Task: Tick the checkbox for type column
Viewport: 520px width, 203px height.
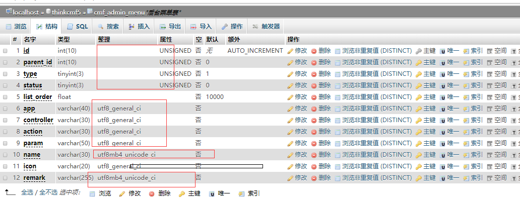Action: (5, 74)
